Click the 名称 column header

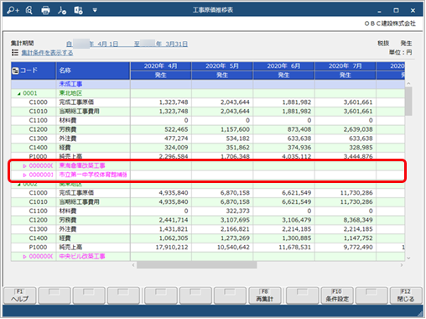(x=93, y=71)
